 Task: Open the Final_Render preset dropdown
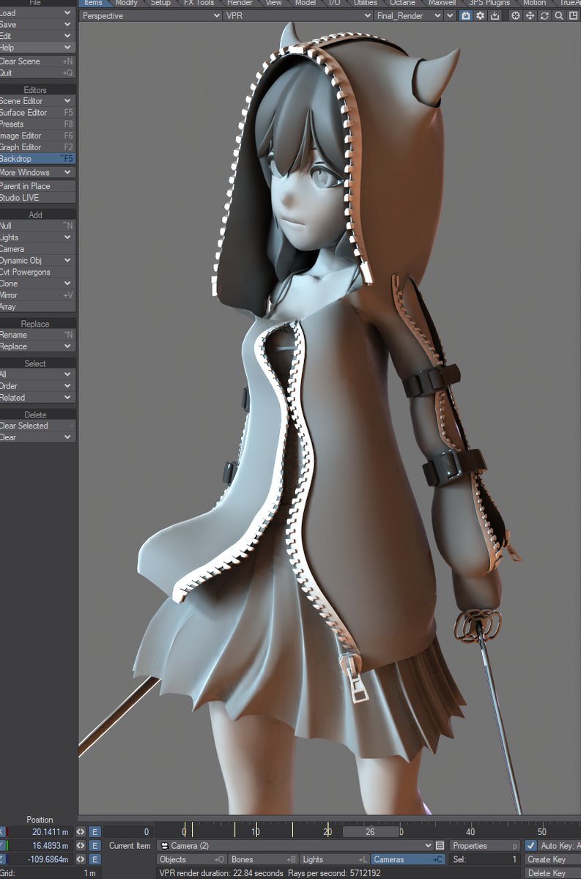[409, 15]
